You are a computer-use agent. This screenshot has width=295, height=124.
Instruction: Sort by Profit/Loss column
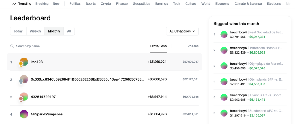pos(158,46)
